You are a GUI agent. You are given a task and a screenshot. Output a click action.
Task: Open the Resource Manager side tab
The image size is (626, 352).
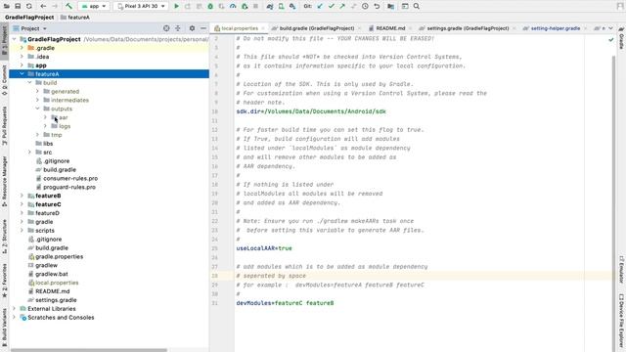pyautogui.click(x=4, y=181)
